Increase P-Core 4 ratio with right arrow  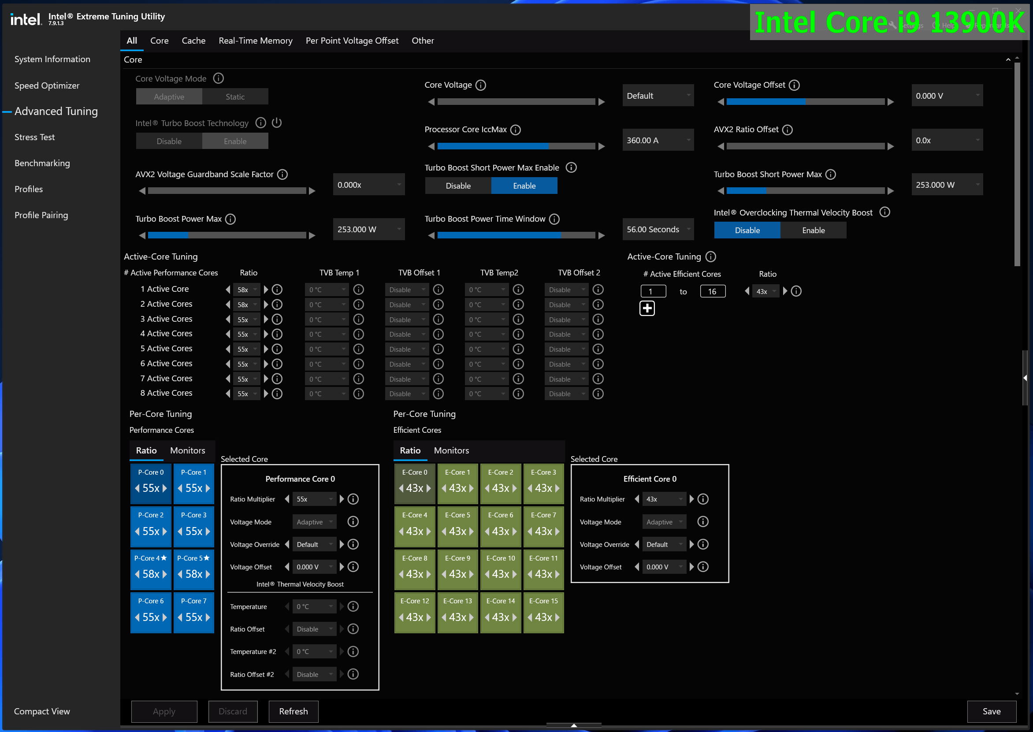(165, 574)
